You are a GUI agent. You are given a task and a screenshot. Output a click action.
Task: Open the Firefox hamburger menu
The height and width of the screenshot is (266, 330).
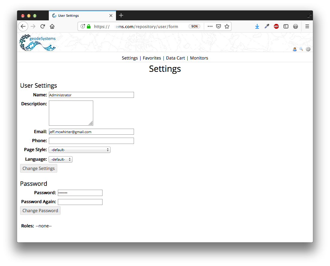coord(307,26)
